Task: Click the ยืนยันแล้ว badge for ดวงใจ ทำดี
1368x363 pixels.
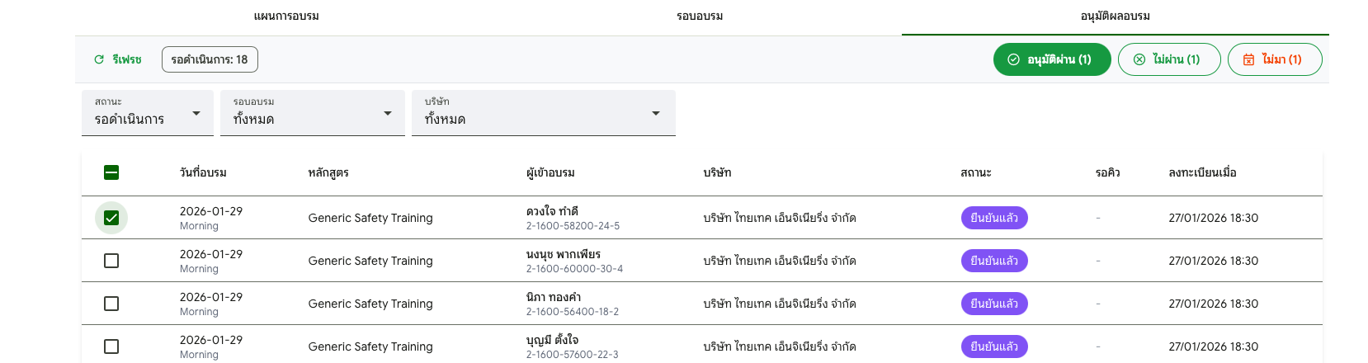Action: click(x=994, y=218)
